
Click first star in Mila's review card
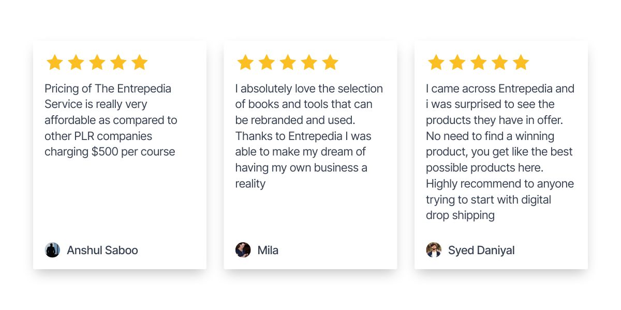[x=245, y=63]
